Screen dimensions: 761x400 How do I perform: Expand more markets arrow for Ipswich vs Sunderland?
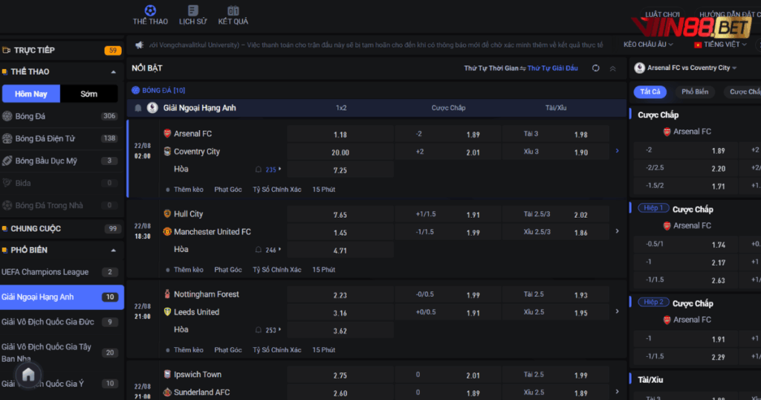(618, 391)
